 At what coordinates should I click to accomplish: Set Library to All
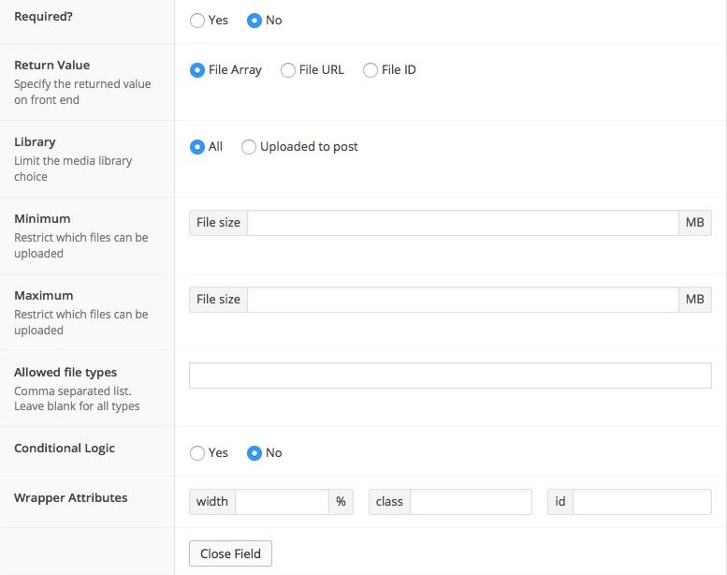(197, 147)
